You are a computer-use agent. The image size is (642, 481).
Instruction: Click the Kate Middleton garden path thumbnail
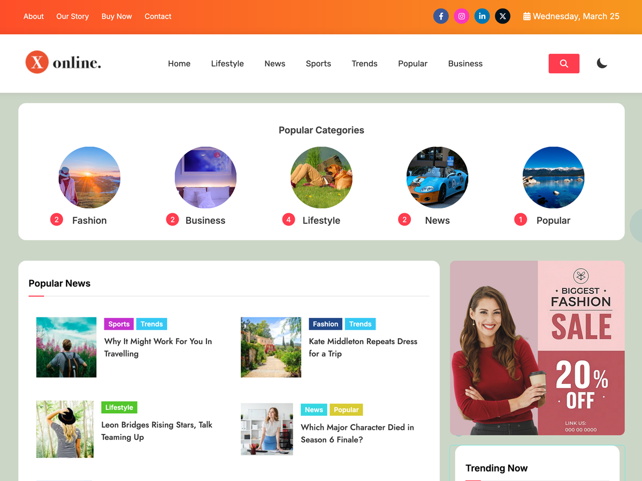click(271, 347)
